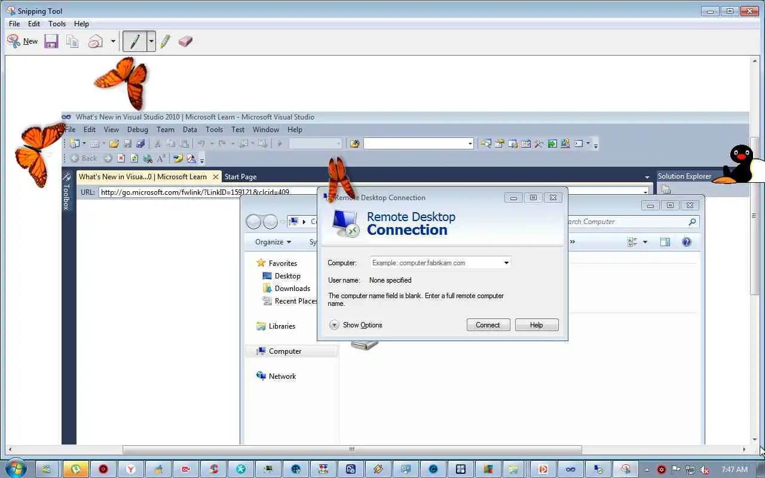
Task: Select Favorites in the Explorer tree
Action: pyautogui.click(x=276, y=263)
